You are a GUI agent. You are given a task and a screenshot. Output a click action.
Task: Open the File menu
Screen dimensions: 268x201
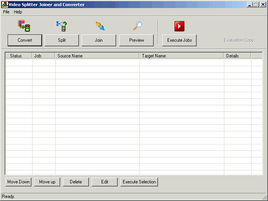tap(6, 12)
